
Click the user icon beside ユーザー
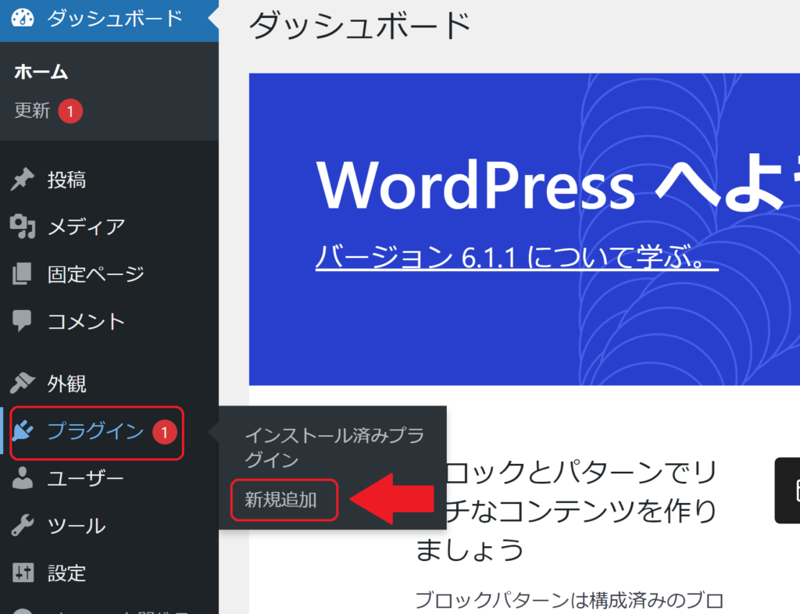point(23,478)
